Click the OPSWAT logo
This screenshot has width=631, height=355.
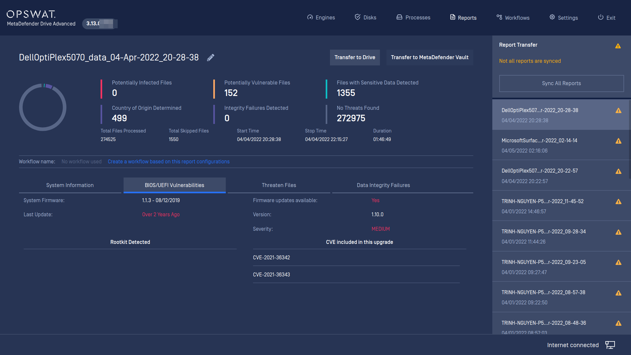tap(31, 14)
